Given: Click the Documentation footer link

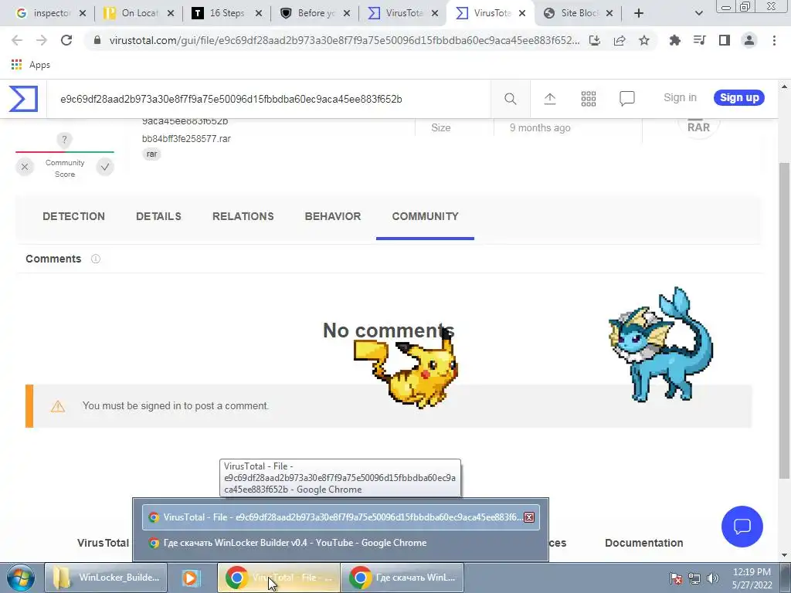Looking at the screenshot, I should [643, 543].
